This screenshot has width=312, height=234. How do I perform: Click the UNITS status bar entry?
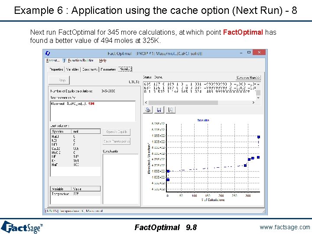74,211
